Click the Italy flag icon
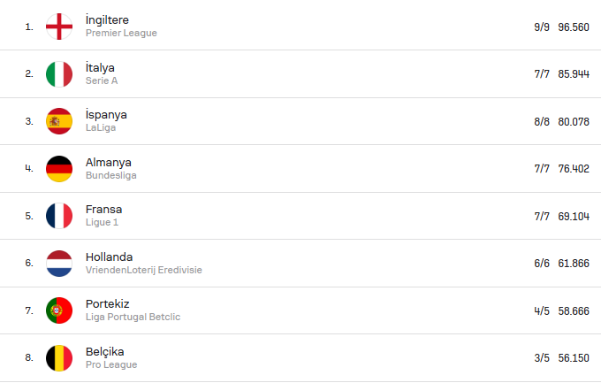This screenshot has height=383, width=601. pos(59,73)
